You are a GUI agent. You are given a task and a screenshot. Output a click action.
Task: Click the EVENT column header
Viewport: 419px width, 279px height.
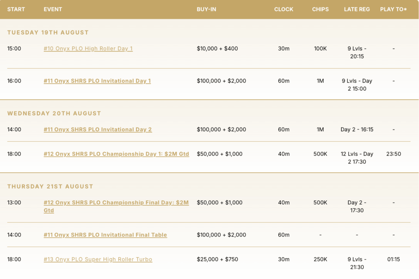point(53,9)
